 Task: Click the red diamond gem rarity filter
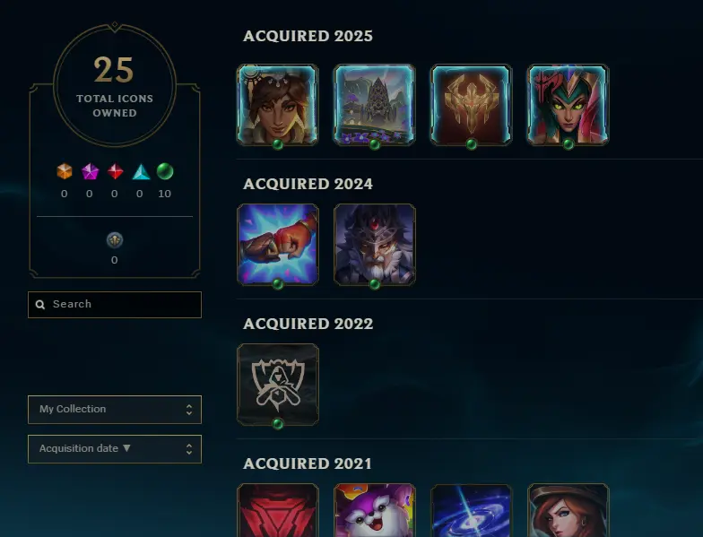(x=115, y=171)
